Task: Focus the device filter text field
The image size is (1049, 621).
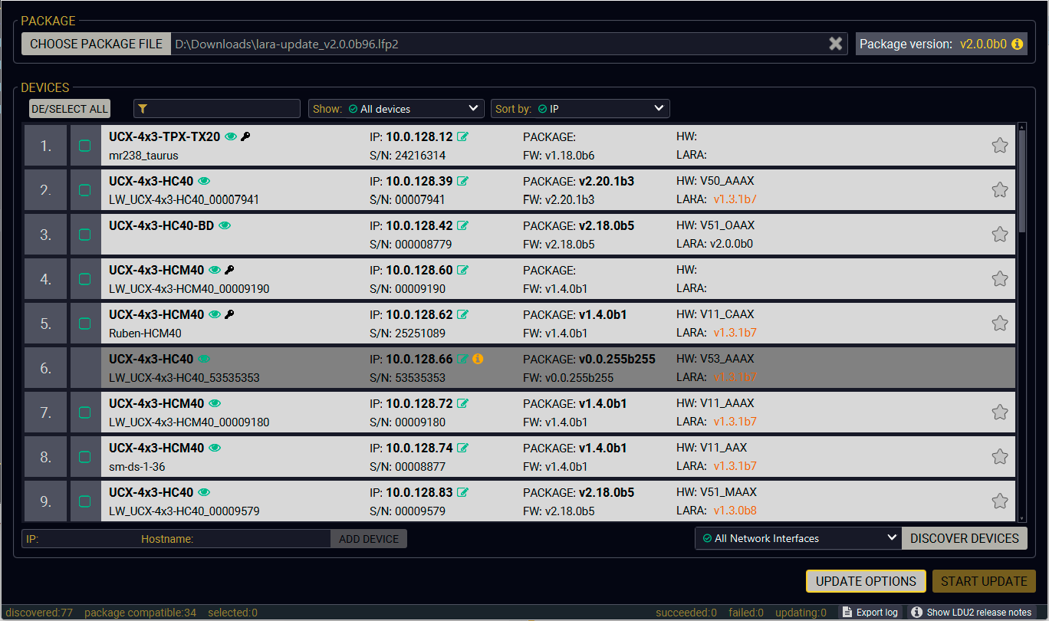Action: (217, 109)
